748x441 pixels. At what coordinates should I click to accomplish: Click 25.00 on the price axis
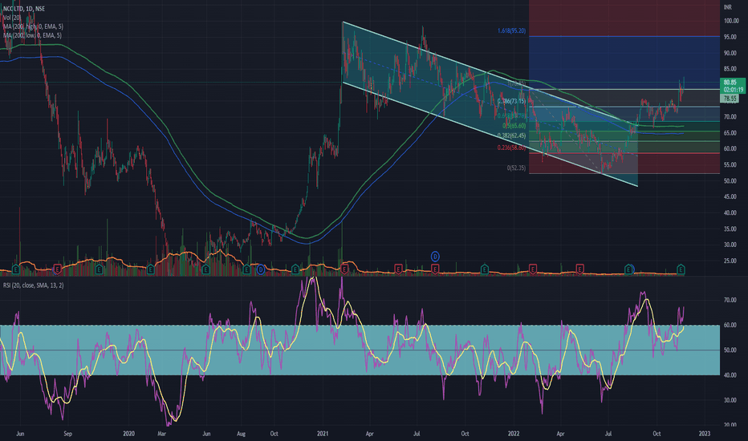click(730, 261)
